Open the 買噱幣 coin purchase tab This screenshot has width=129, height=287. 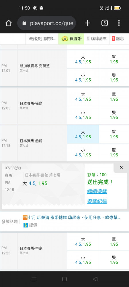(x=71, y=39)
